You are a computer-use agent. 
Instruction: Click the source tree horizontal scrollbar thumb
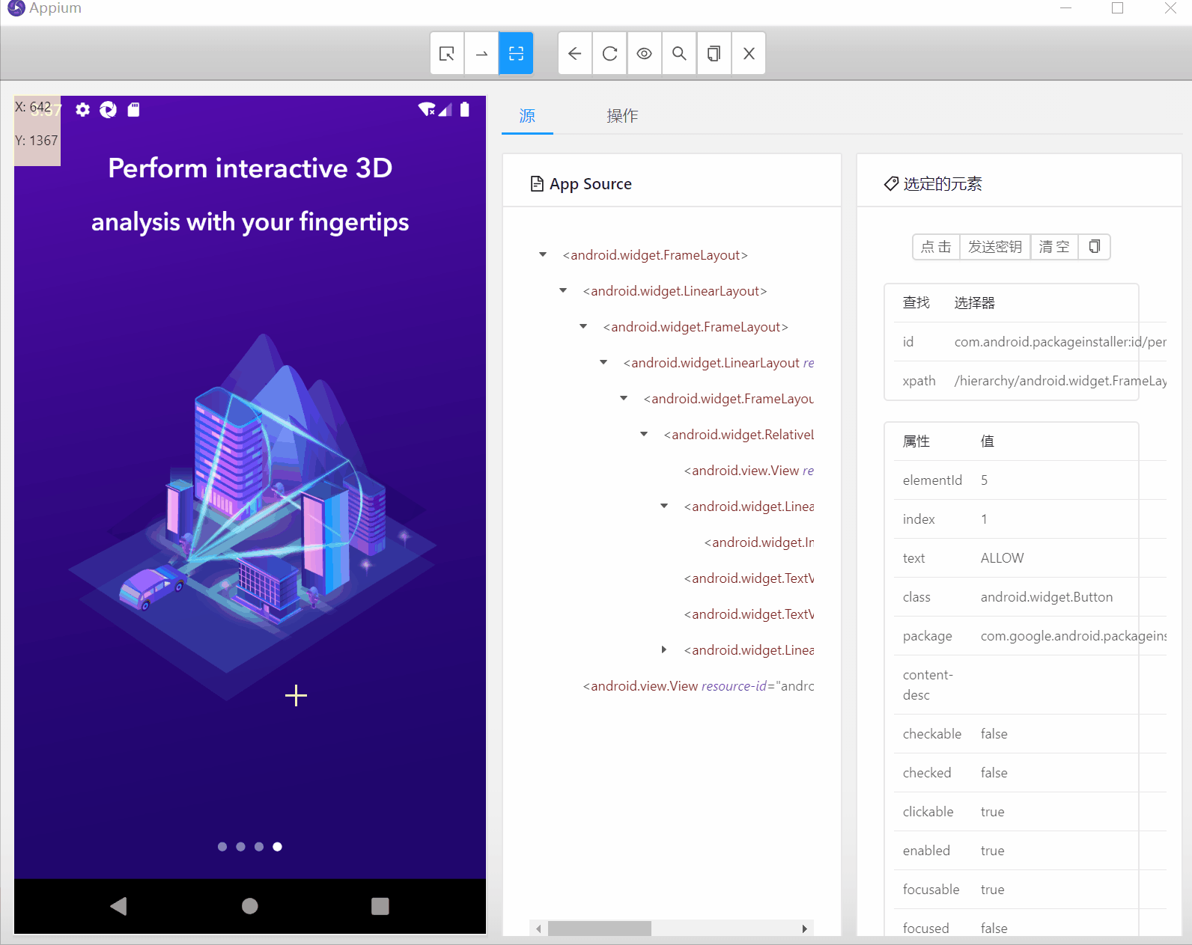(x=599, y=929)
